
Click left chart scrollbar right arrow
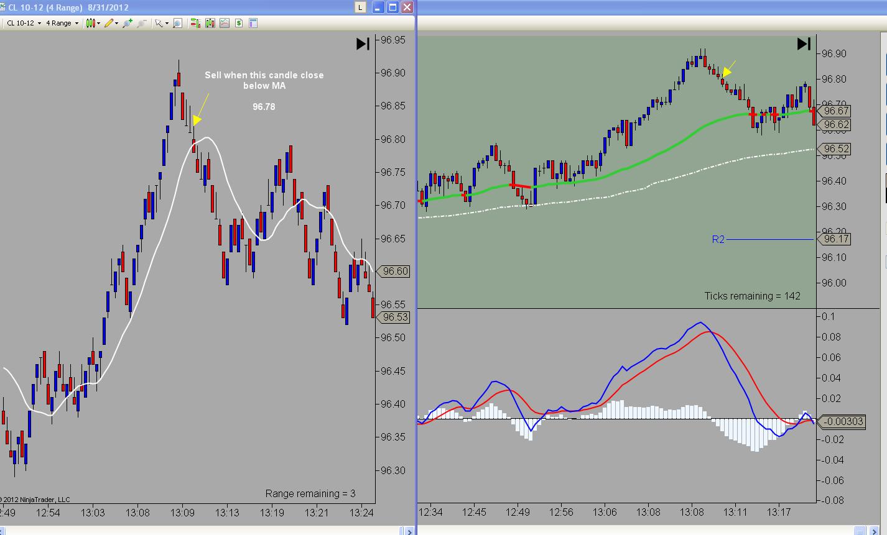click(409, 531)
